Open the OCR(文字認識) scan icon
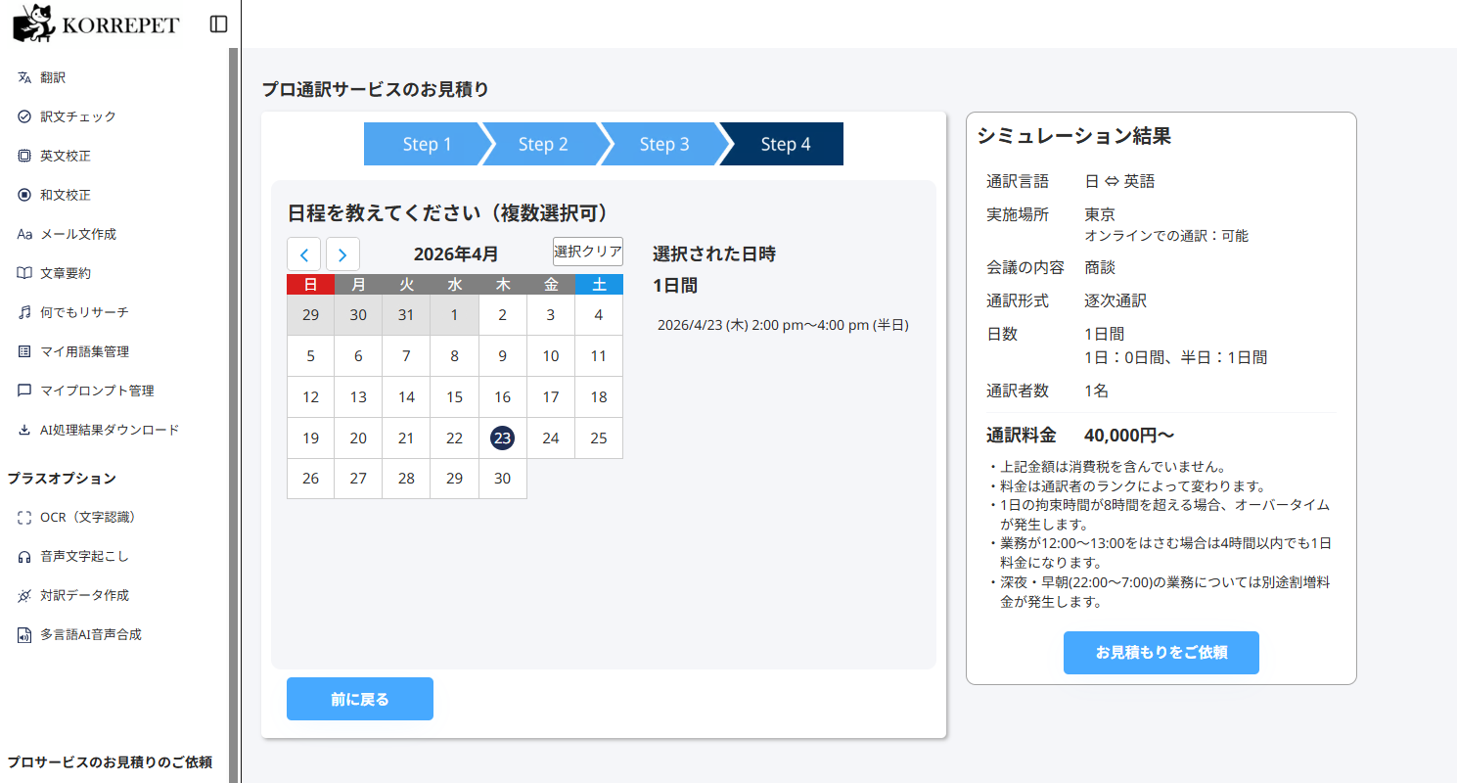This screenshot has height=783, width=1457. (x=25, y=517)
